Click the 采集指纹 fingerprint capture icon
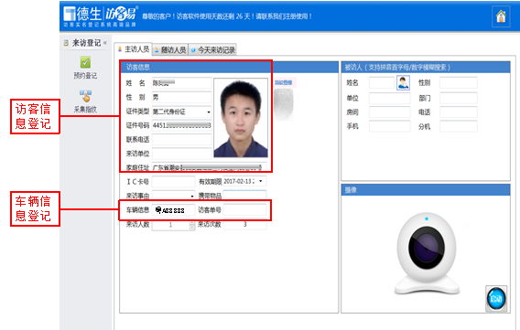This screenshot has height=330, width=520. coord(85,96)
